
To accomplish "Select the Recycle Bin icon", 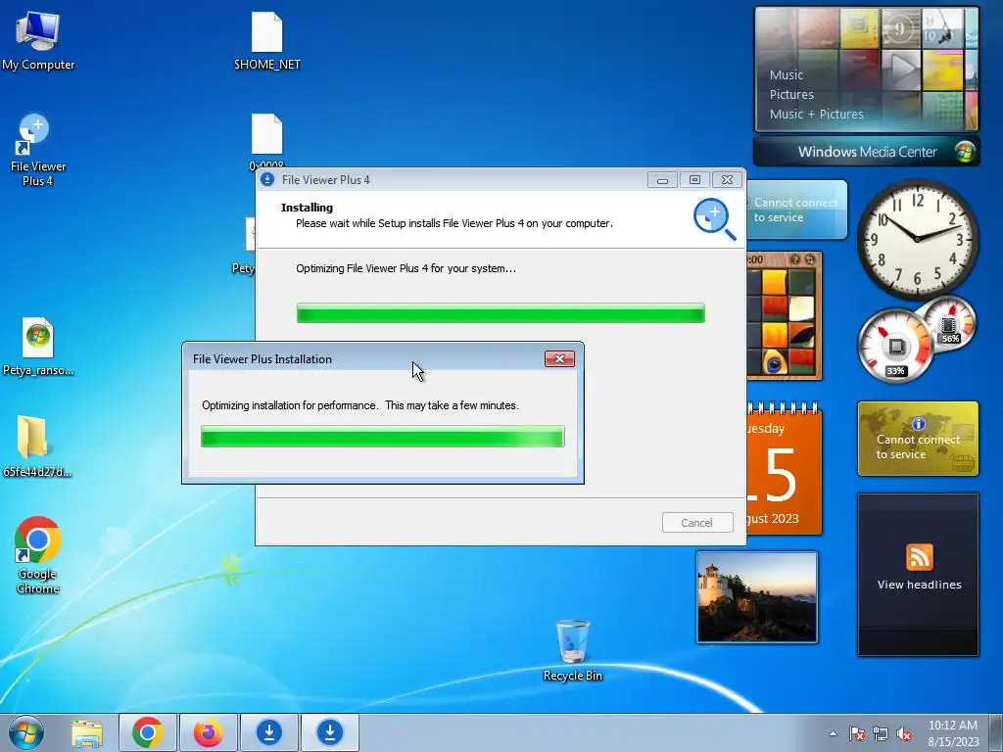I will tap(572, 650).
